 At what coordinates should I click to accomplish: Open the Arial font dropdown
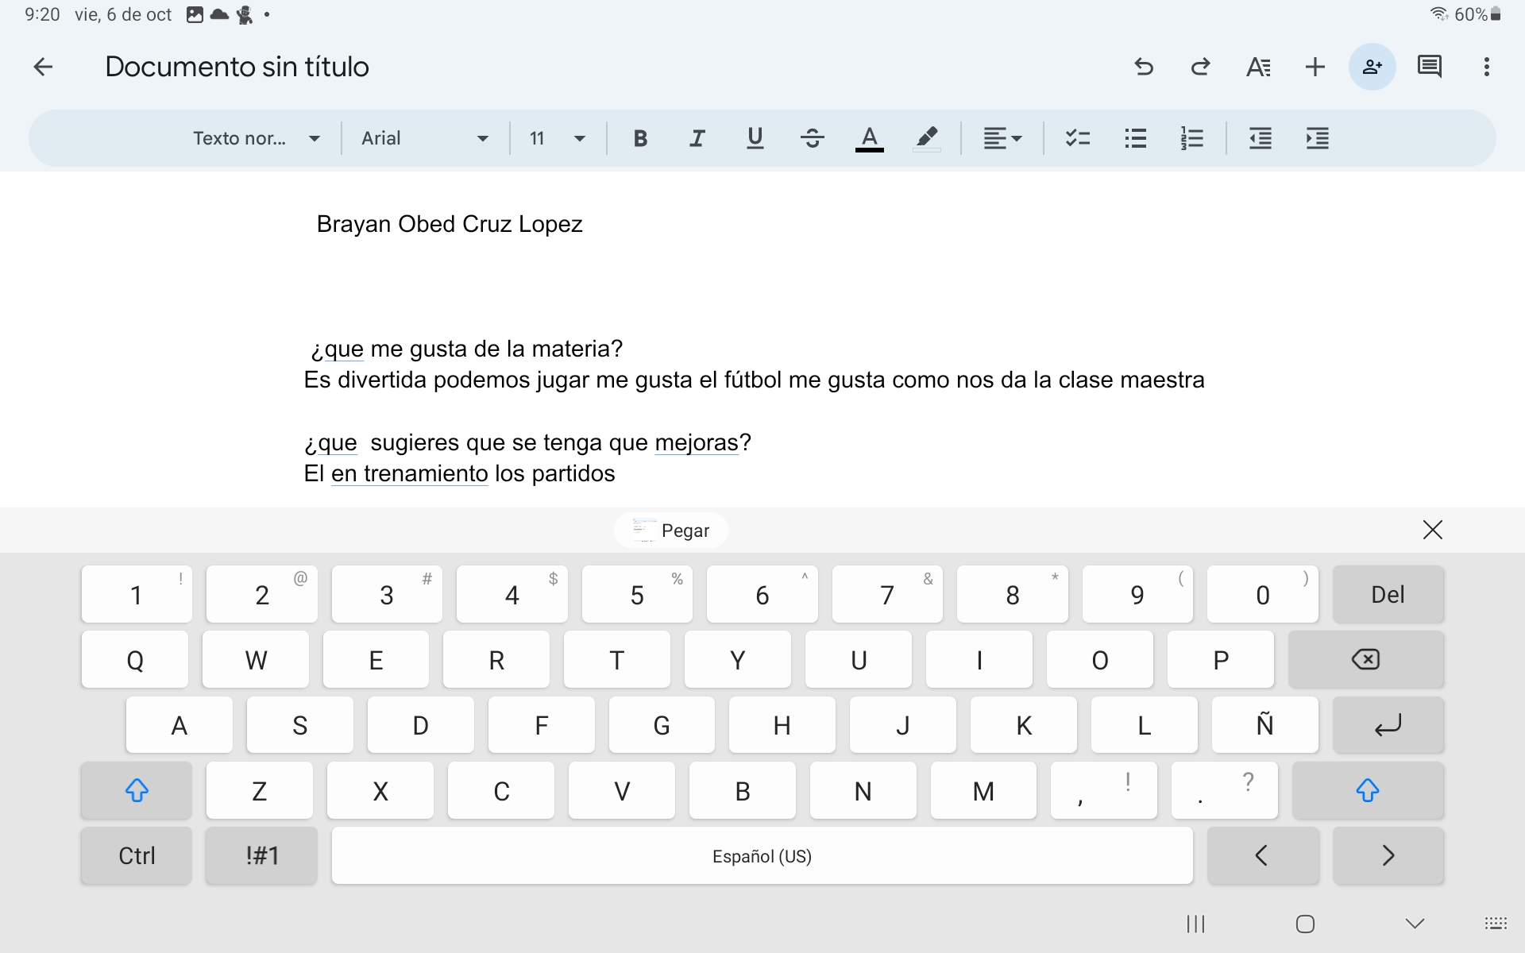click(x=424, y=138)
